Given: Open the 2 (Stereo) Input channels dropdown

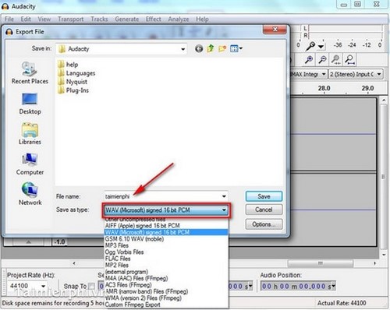Looking at the screenshot, I should pyautogui.click(x=379, y=74).
